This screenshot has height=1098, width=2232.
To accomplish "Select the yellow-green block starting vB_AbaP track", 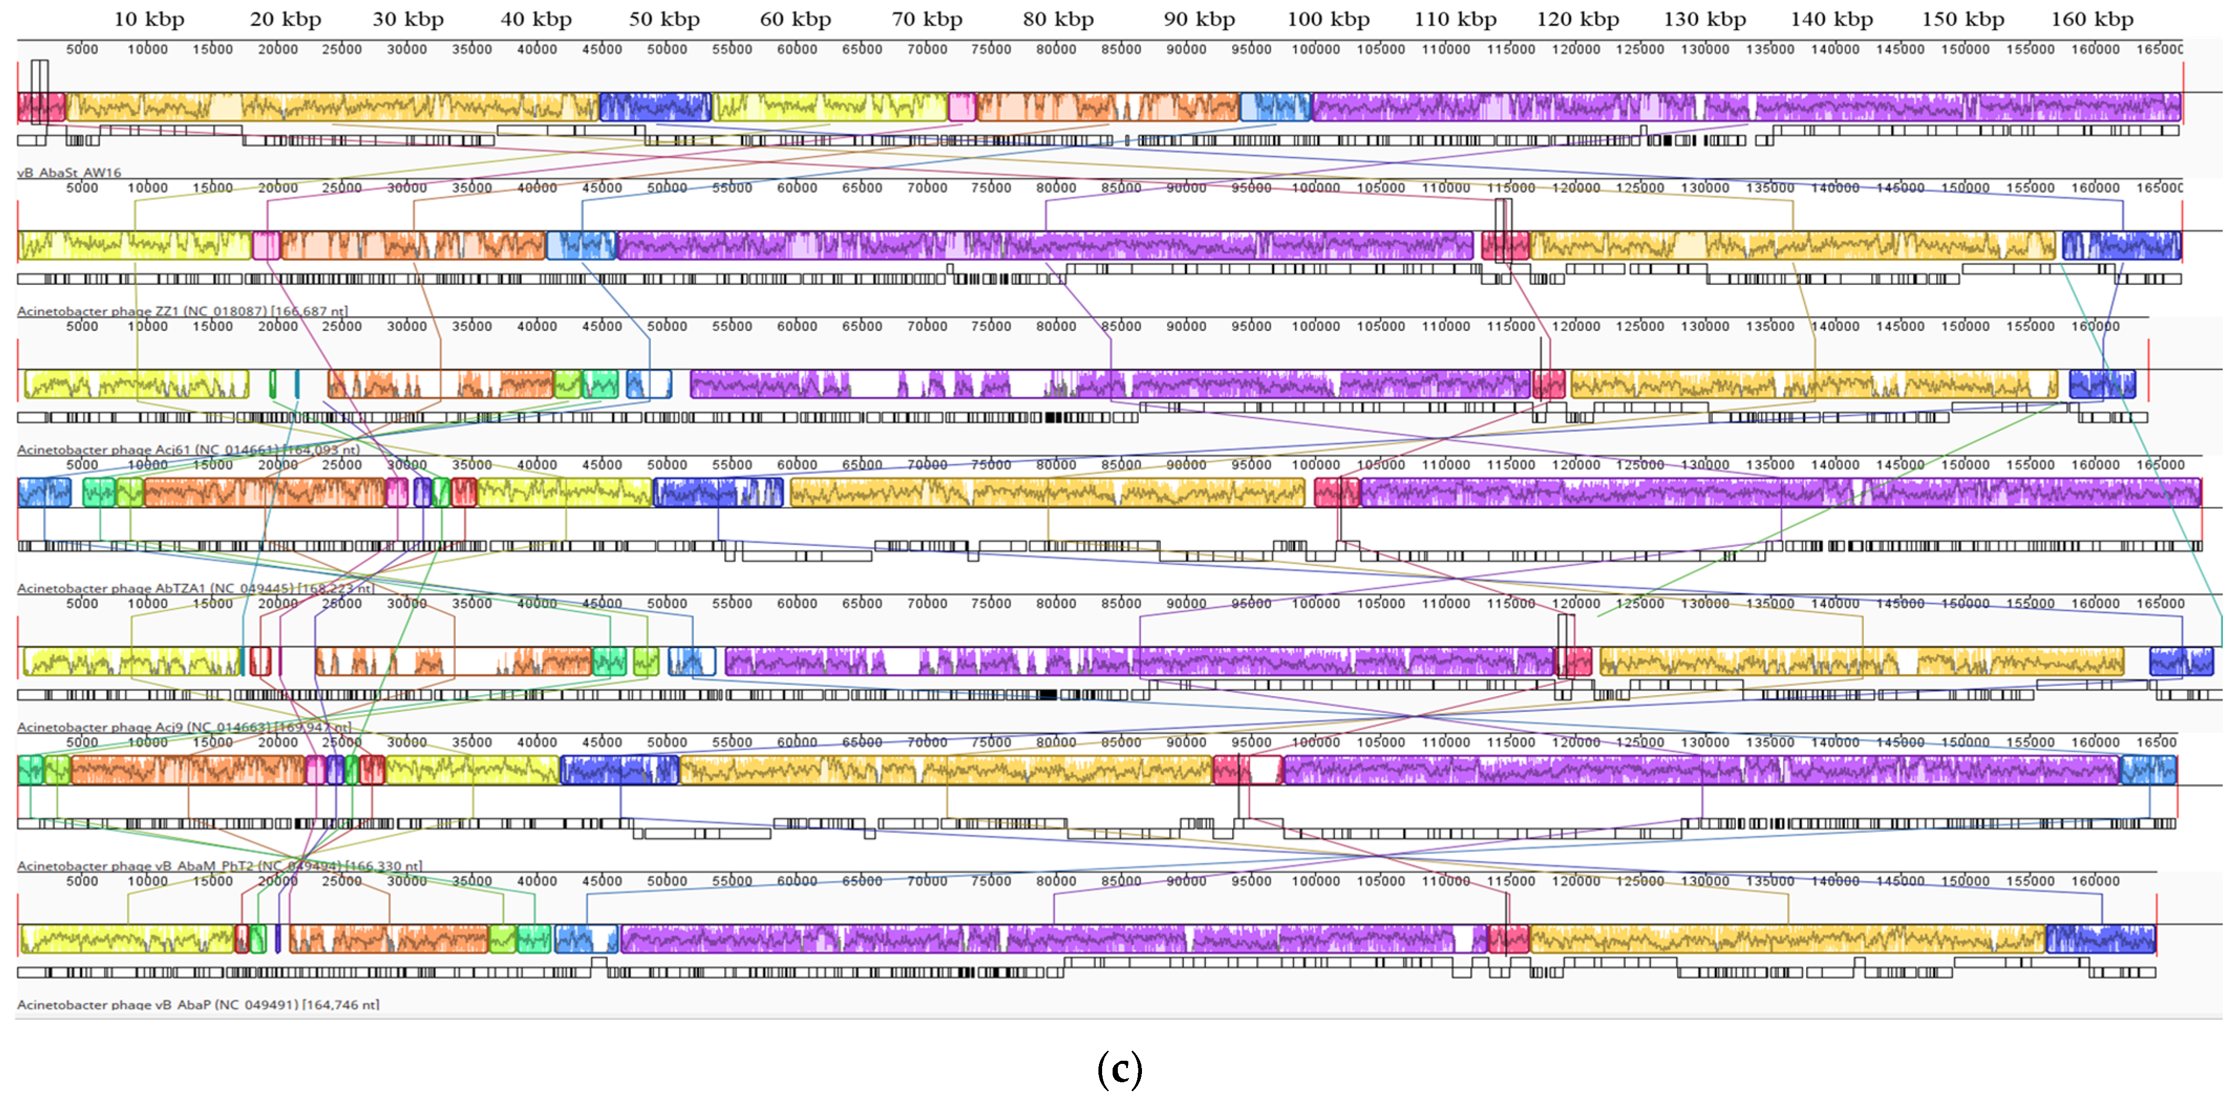I will [127, 939].
